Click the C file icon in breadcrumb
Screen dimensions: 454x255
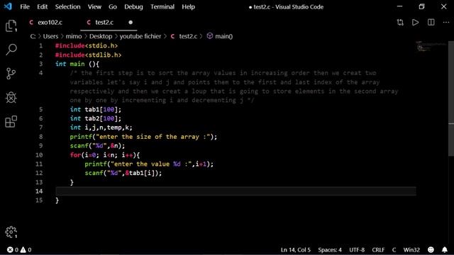[x=172, y=36]
